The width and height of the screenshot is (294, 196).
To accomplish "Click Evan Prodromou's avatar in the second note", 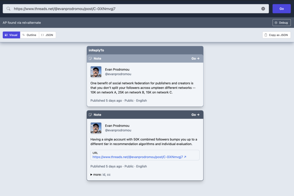I will (96, 128).
